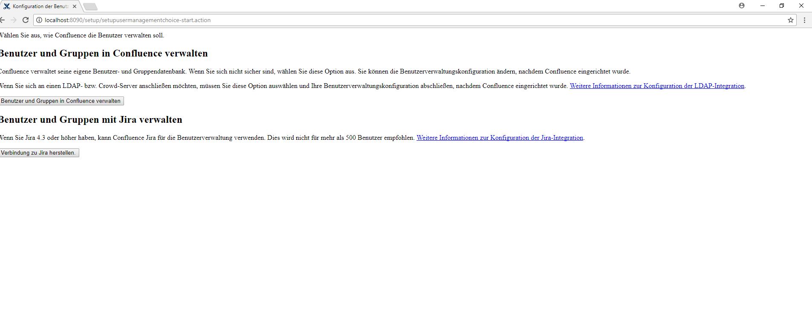Click the browser back arrow

coord(2,20)
